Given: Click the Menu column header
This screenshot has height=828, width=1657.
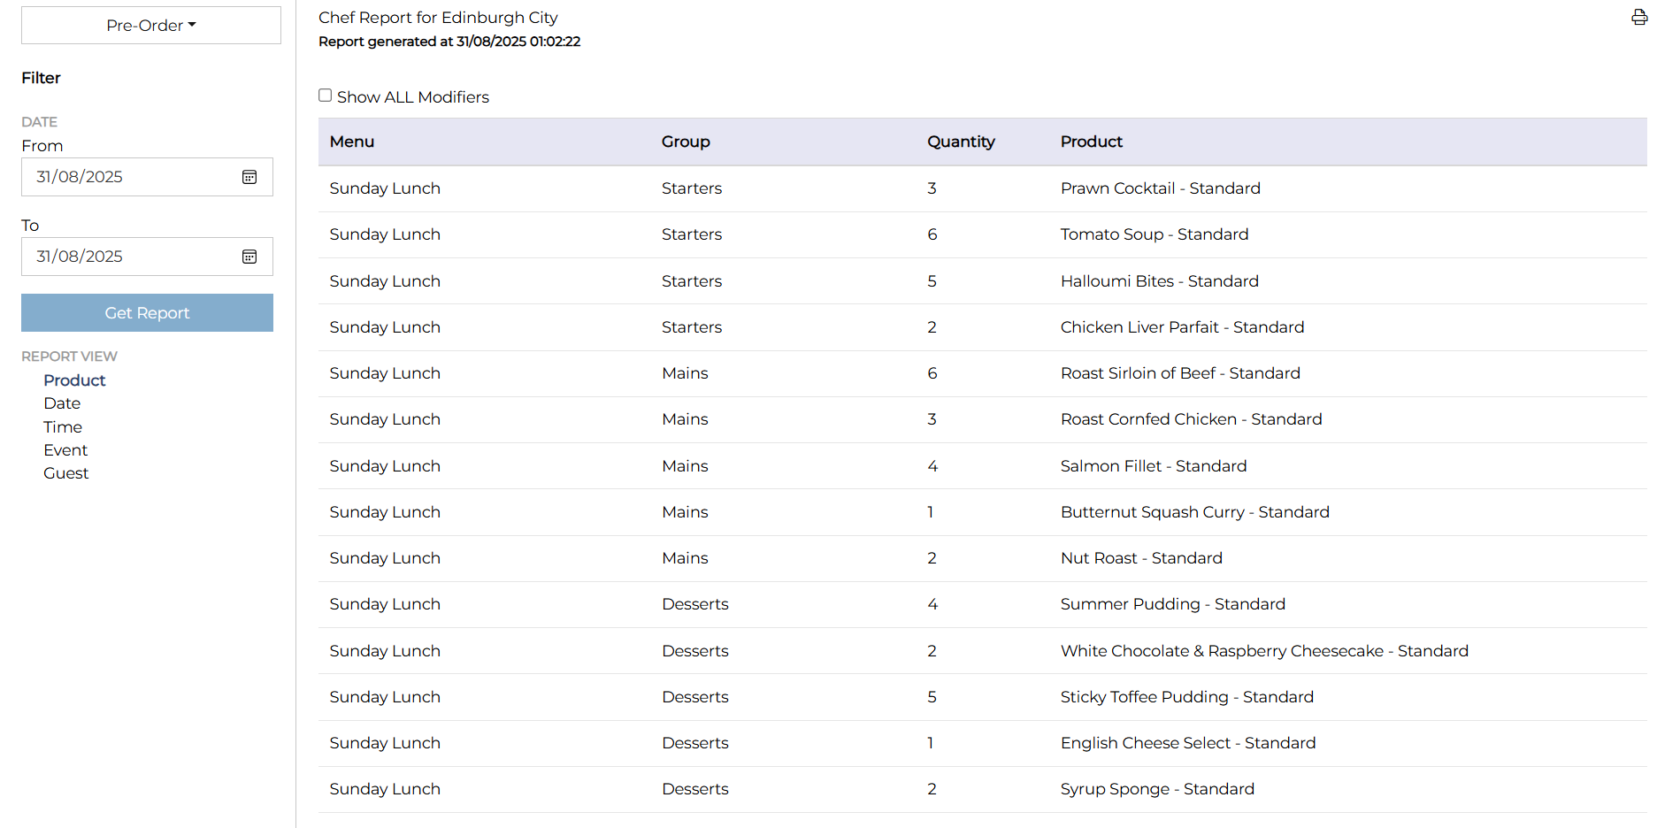Looking at the screenshot, I should click(x=352, y=142).
